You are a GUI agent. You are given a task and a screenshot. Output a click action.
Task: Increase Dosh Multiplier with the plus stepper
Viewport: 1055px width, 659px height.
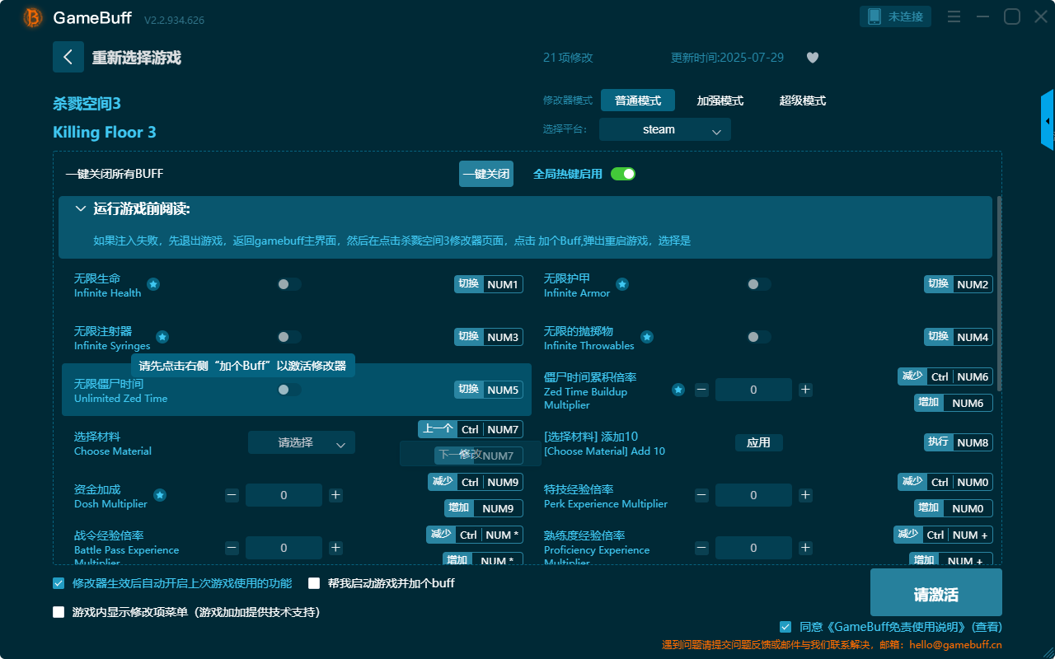(335, 494)
